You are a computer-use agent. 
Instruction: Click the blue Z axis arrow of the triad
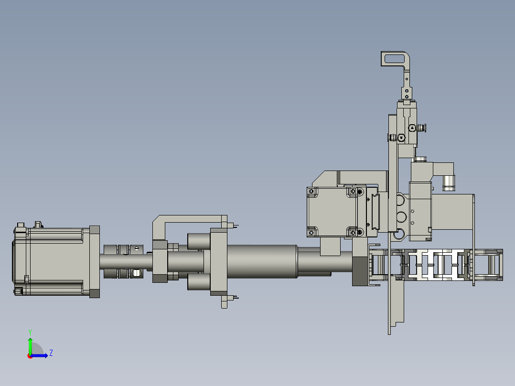point(39,355)
